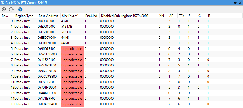Select base address 0xEB10'0000
The width and height of the screenshot is (243, 108).
click(47, 43)
